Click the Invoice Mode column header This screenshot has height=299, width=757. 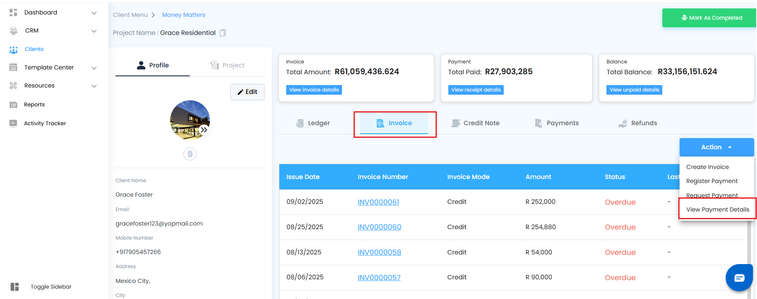coord(468,177)
